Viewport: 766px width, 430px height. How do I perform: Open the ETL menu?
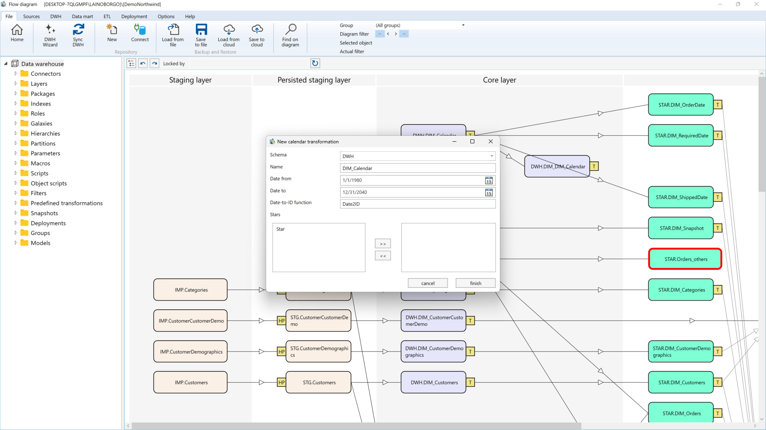click(x=107, y=16)
